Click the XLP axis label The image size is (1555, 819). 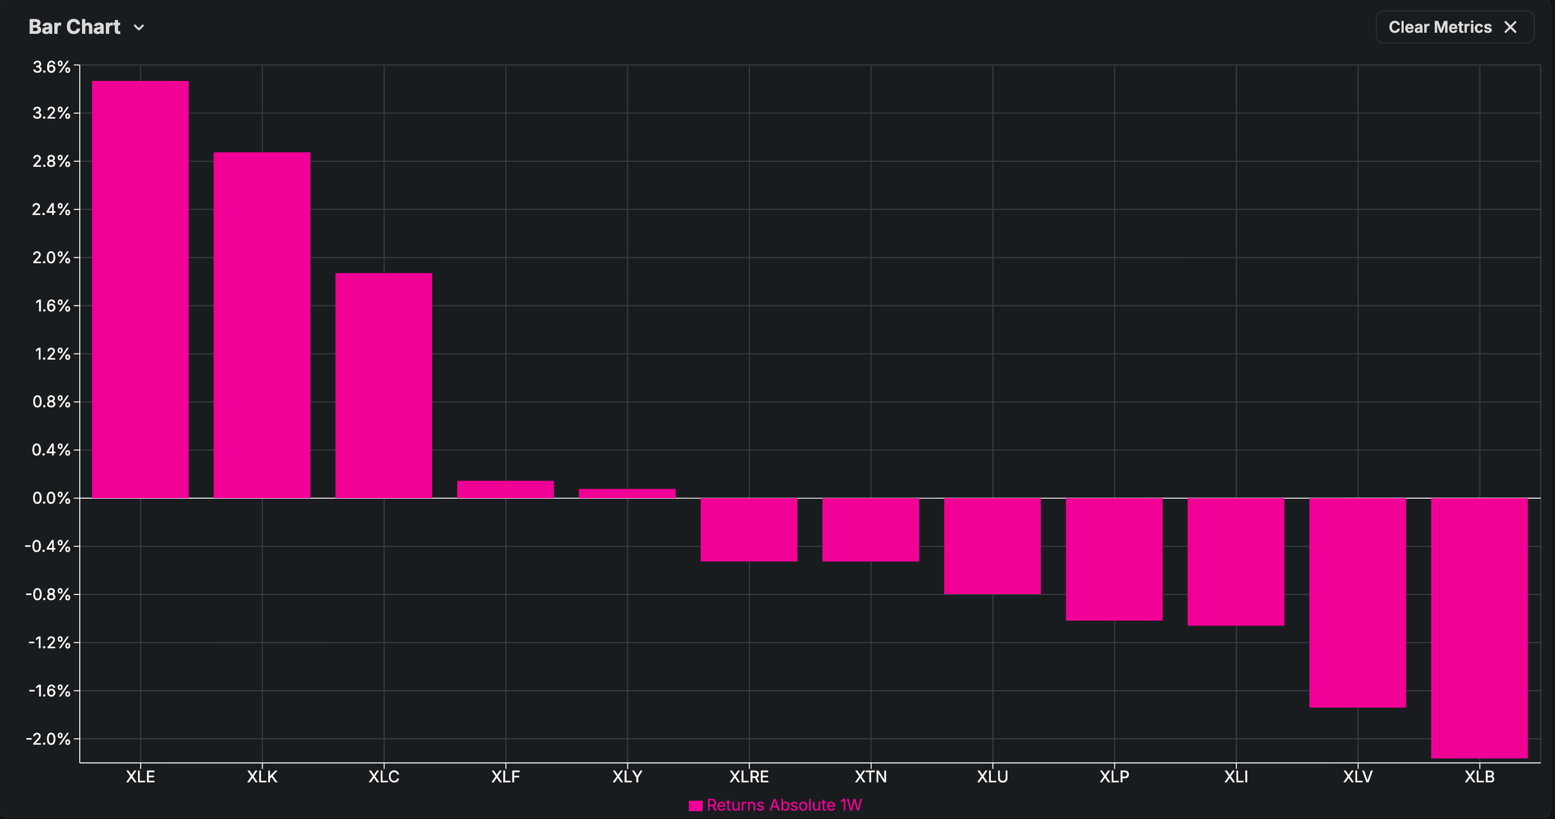tap(1114, 777)
